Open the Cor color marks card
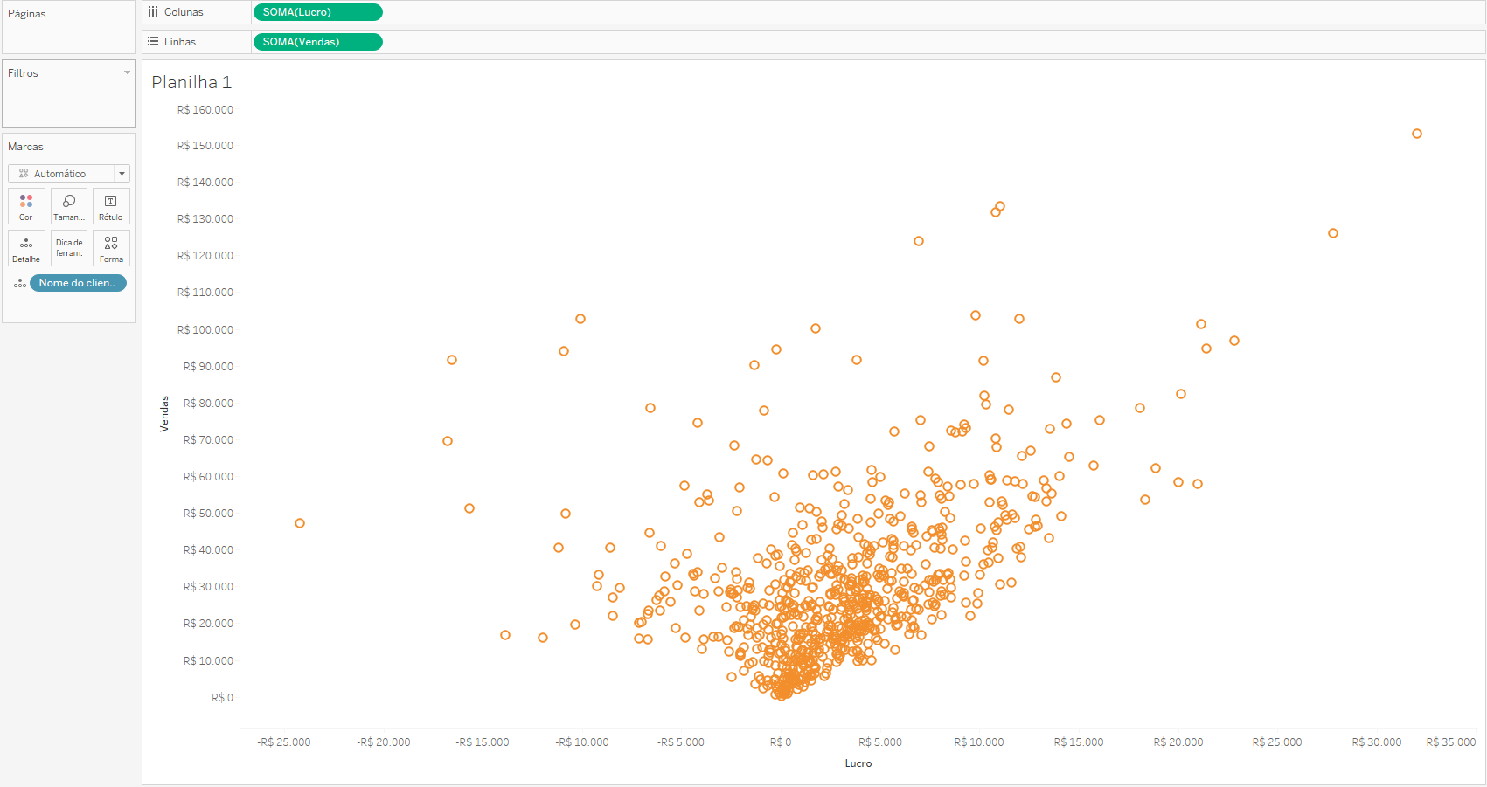This screenshot has width=1487, height=787. pyautogui.click(x=26, y=206)
